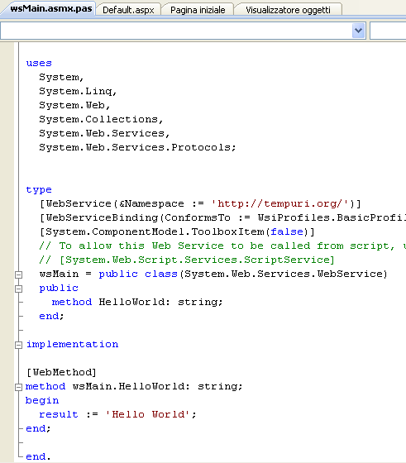Image resolution: width=406 pixels, height=463 pixels.
Task: Click the members combo box on the right
Action: point(388,31)
